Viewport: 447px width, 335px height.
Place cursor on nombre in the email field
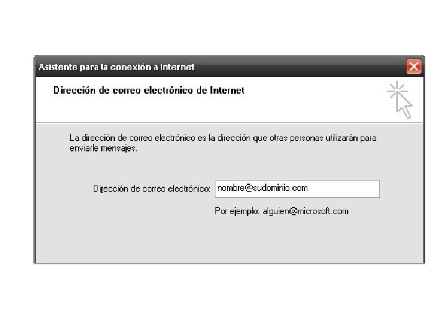tap(230, 188)
